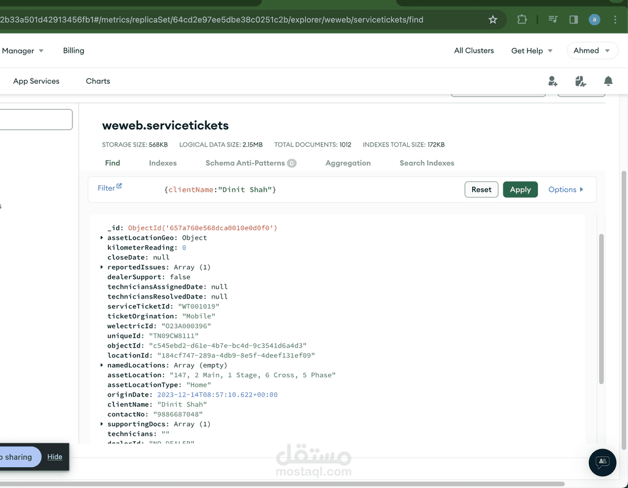Click the locationId value string

pyautogui.click(x=236, y=356)
